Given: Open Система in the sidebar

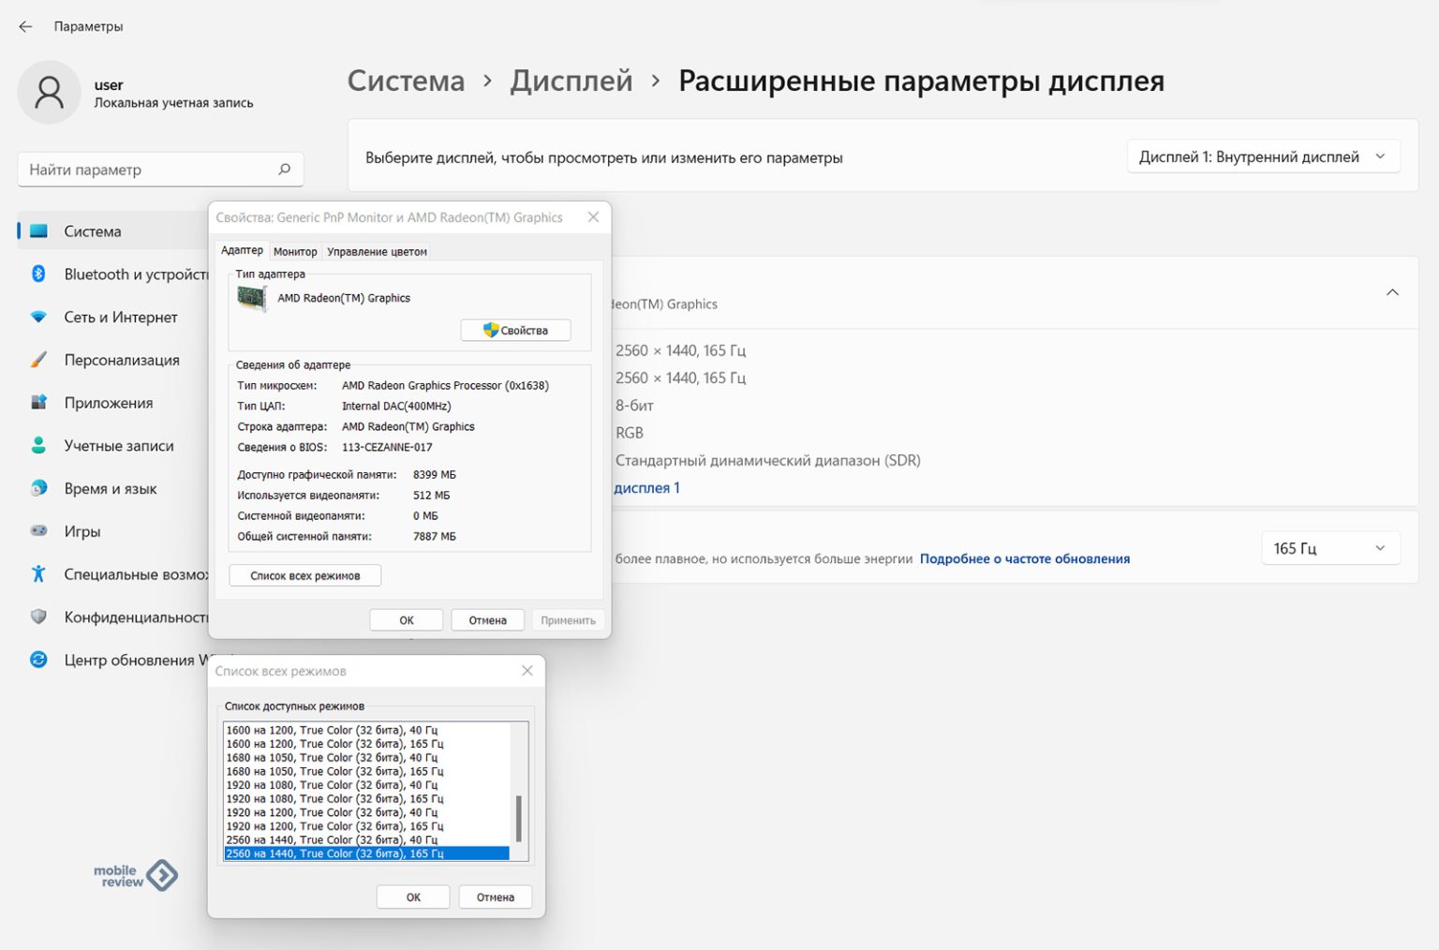Looking at the screenshot, I should coord(112,231).
